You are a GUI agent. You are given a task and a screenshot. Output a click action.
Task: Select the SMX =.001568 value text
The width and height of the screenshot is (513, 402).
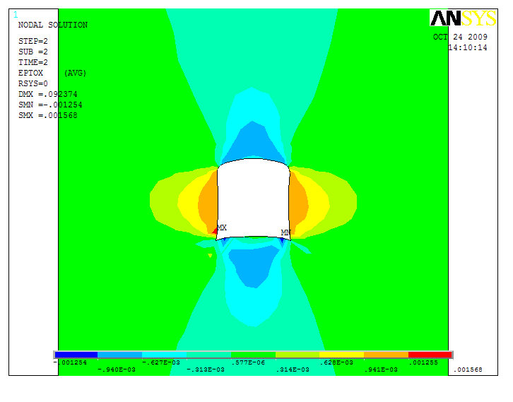coord(47,115)
